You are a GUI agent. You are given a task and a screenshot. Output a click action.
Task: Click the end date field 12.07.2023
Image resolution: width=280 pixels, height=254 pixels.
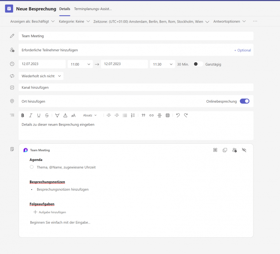tap(124, 64)
